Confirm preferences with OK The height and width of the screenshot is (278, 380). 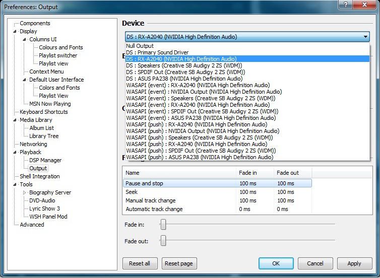pos(276,263)
